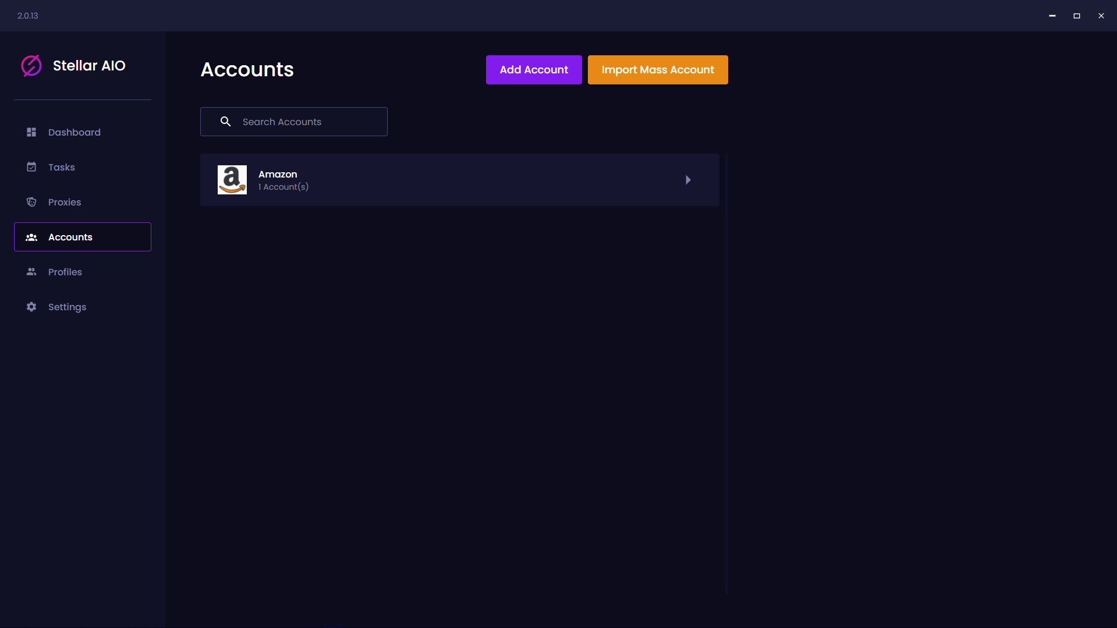This screenshot has height=628, width=1117.
Task: Click the Profiles people icon
Action: pos(31,272)
